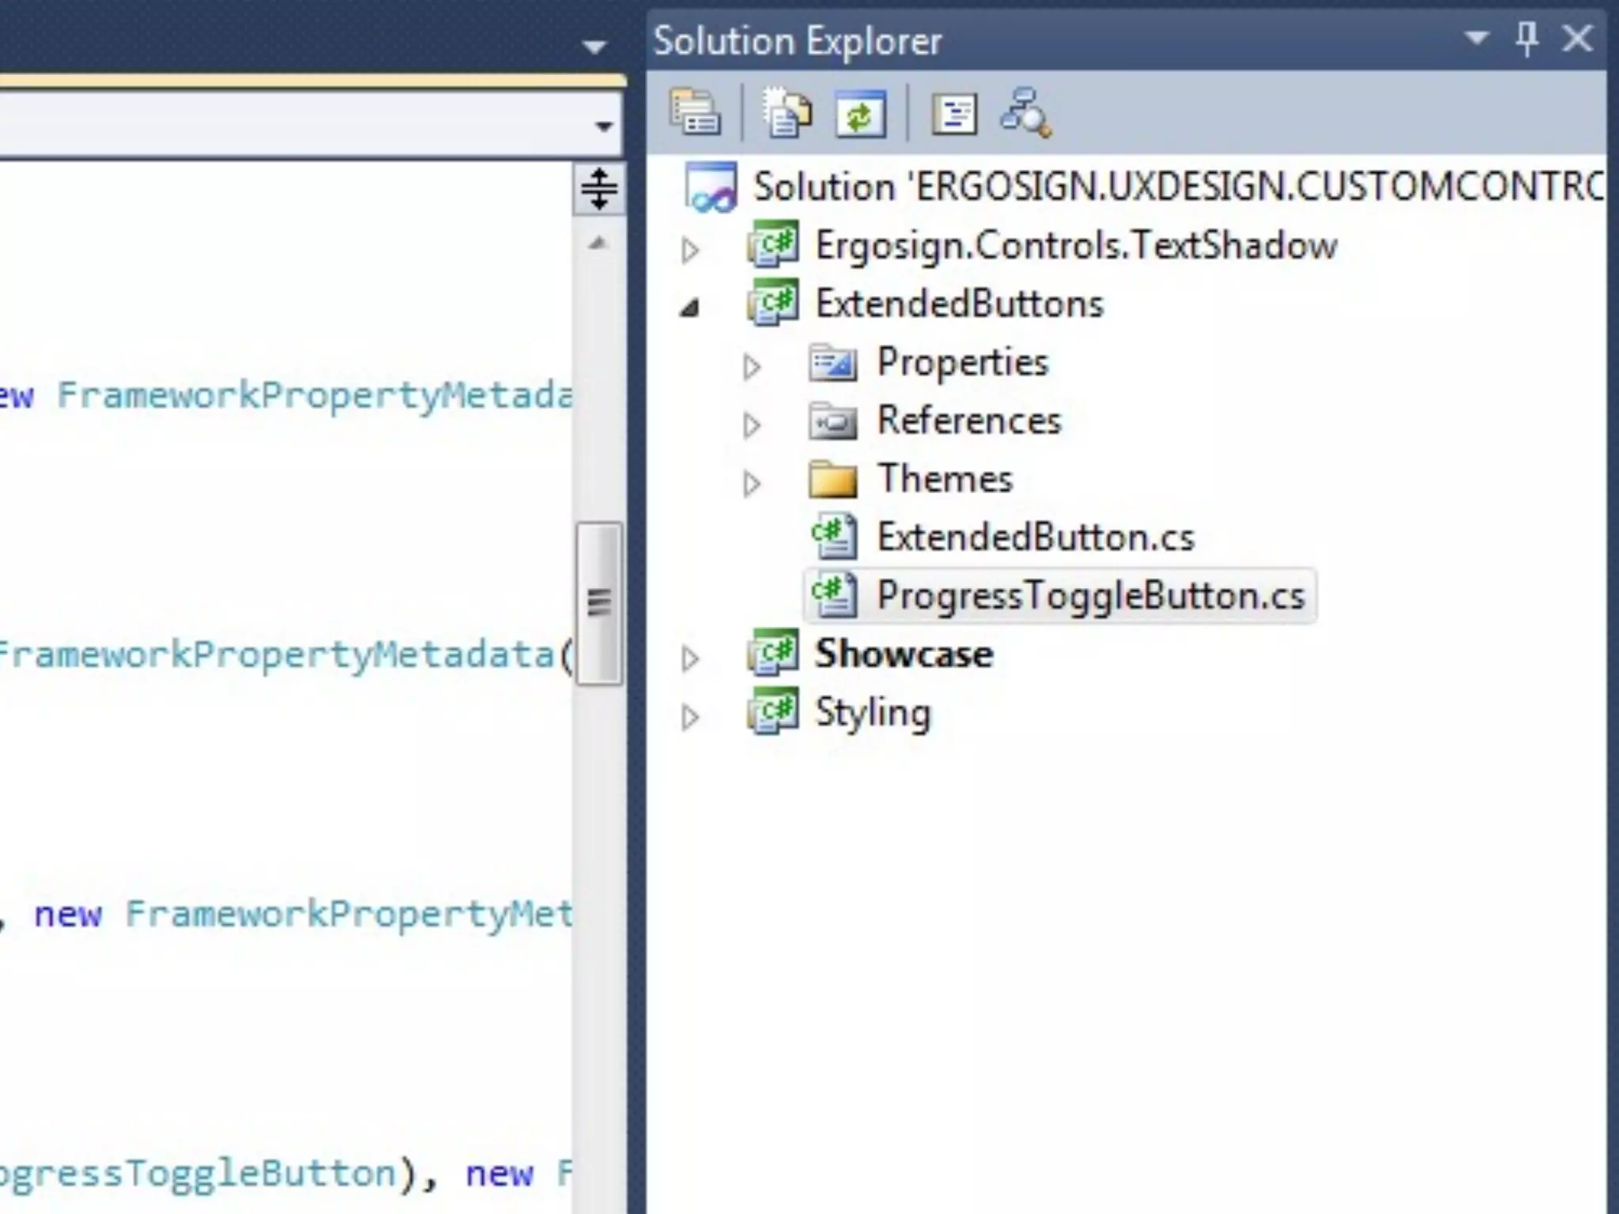1619x1214 pixels.
Task: Expand the Themes folder
Action: click(x=752, y=483)
